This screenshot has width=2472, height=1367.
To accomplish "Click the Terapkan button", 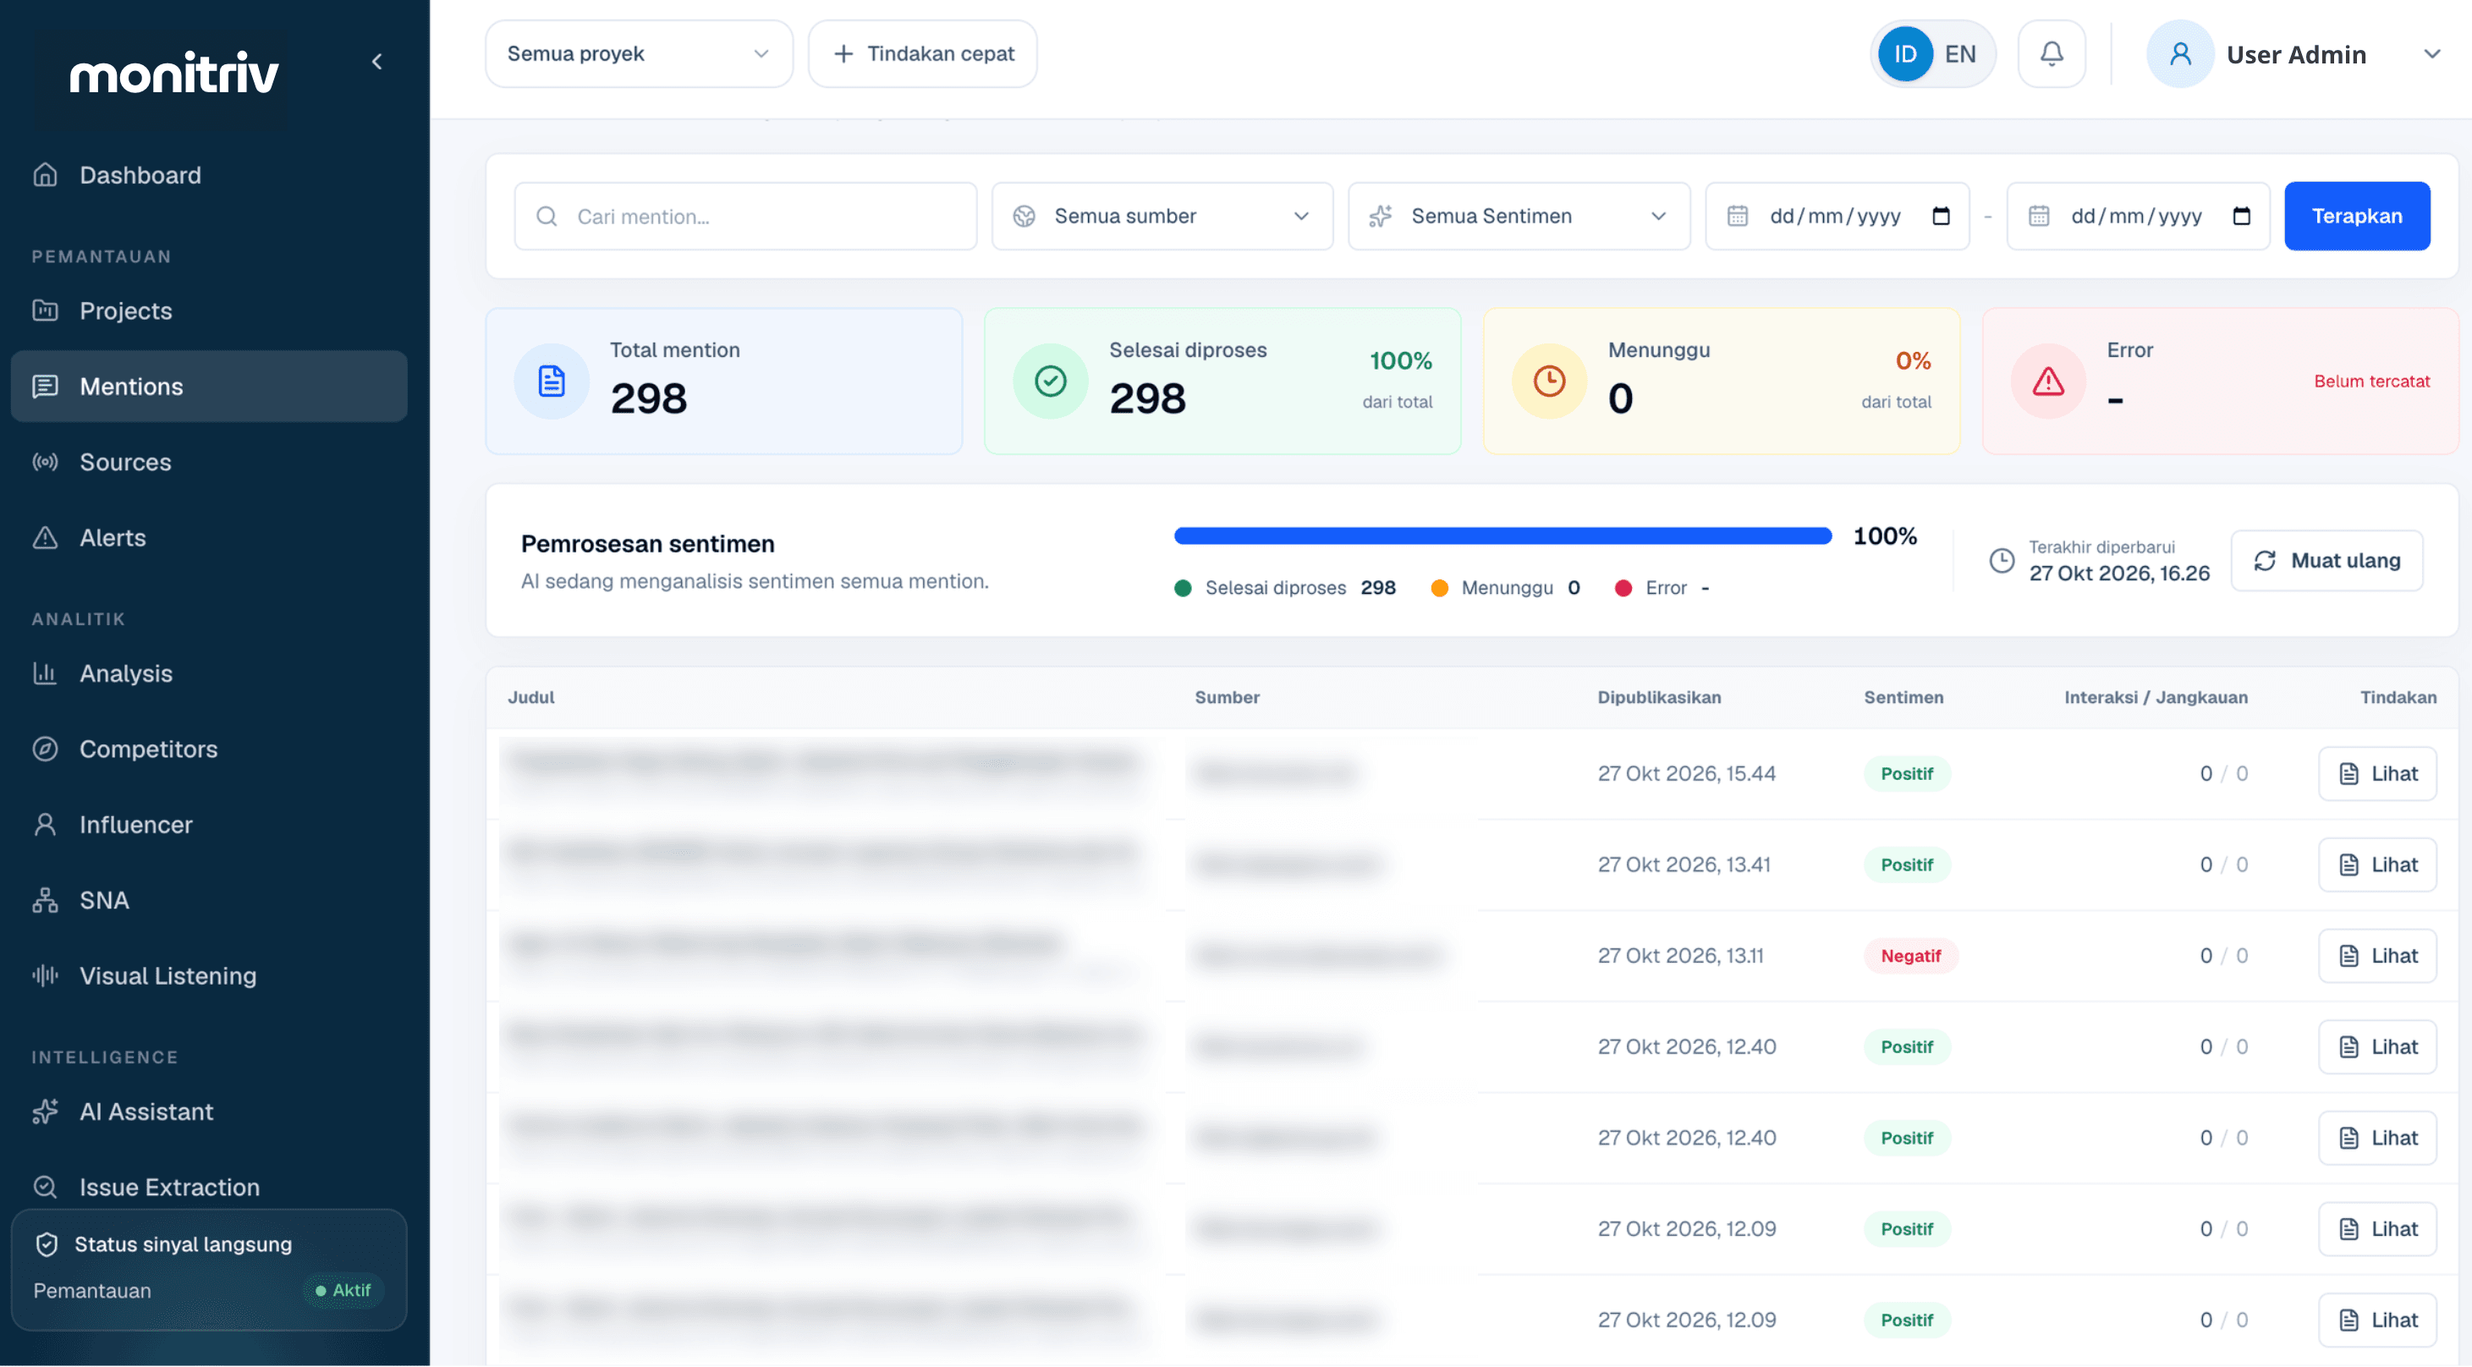I will pos(2357,216).
